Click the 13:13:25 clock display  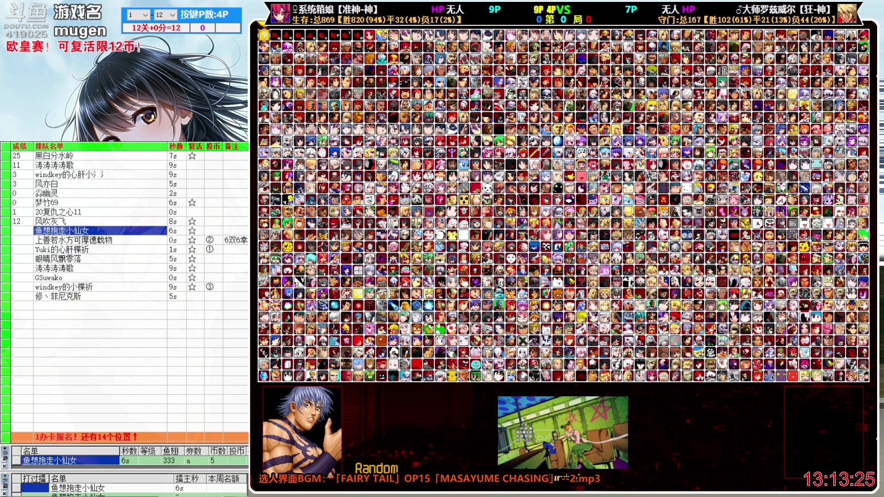click(839, 480)
